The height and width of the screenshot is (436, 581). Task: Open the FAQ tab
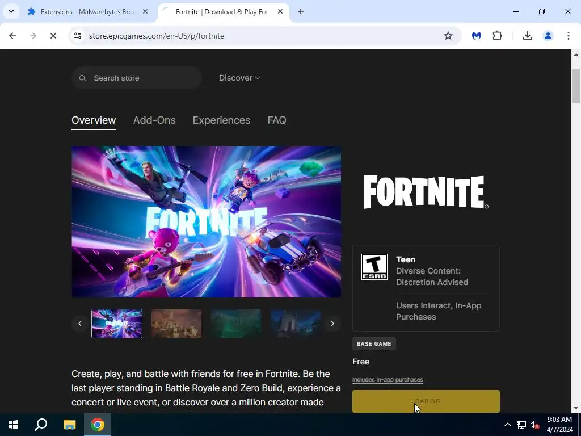pos(277,120)
